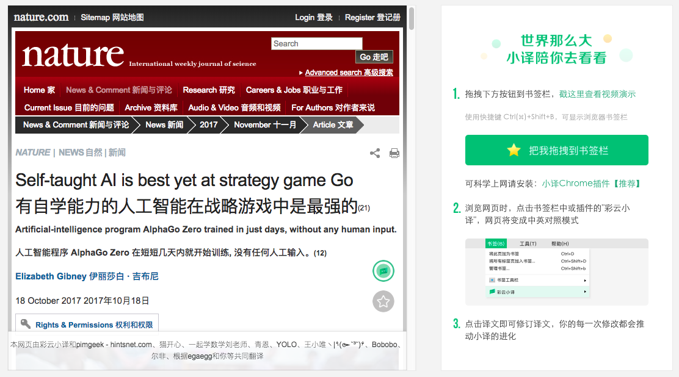Click the 小译Chrome插件【推荐】link

591,184
